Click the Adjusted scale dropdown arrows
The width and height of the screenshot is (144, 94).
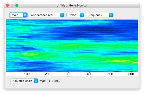pos(36,81)
